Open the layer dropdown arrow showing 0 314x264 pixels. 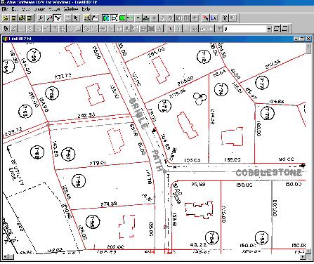[269, 29]
